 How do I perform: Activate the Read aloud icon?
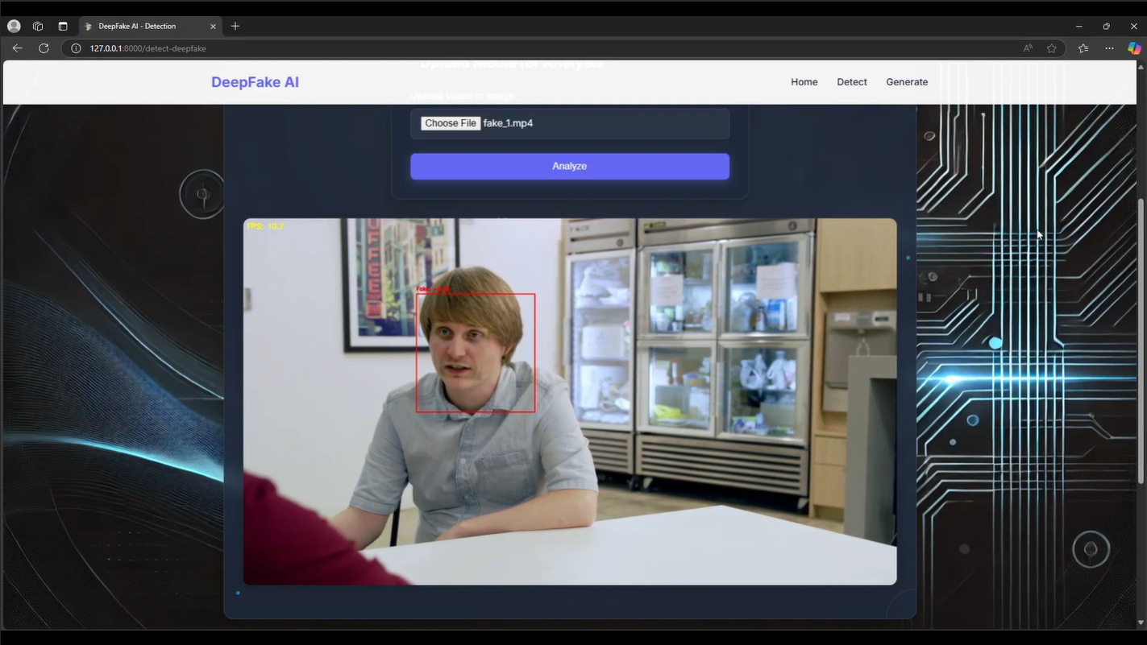[1028, 48]
